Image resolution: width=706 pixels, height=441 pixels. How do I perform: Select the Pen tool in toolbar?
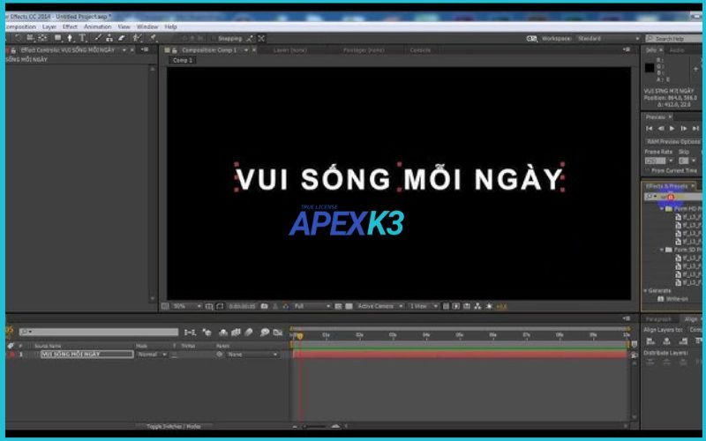click(x=70, y=38)
